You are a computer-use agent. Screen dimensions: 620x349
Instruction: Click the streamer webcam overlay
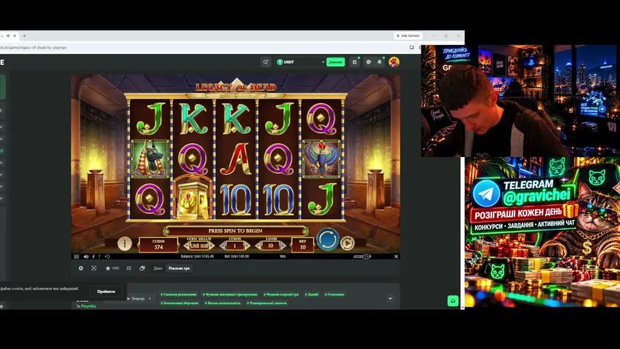coord(520,101)
